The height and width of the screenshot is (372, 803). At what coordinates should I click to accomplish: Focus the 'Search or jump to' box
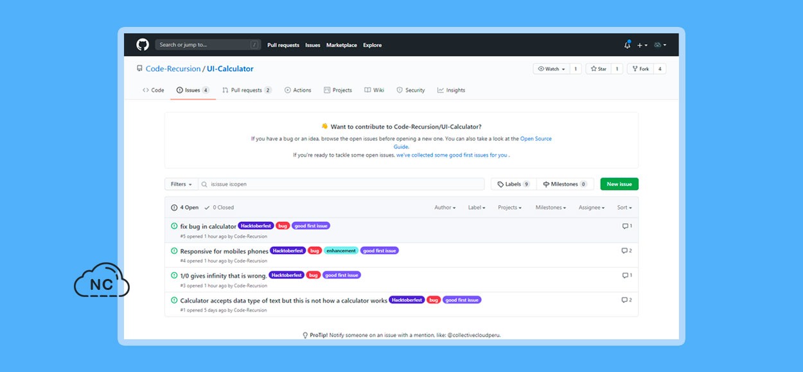pos(207,45)
